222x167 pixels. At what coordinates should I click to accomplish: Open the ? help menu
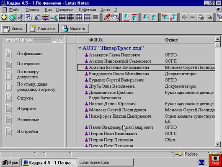coord(116,10)
